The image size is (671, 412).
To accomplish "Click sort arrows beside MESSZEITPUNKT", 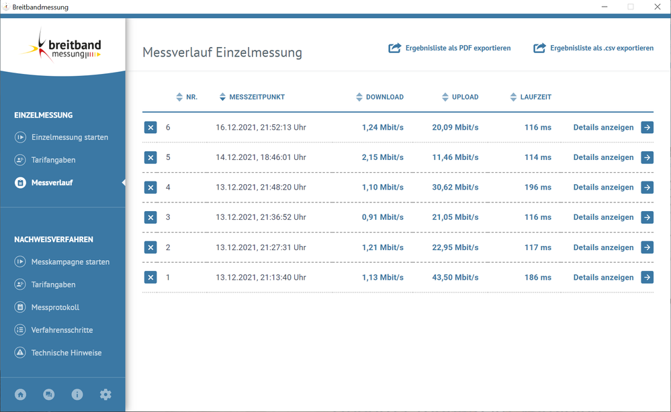I will [222, 97].
